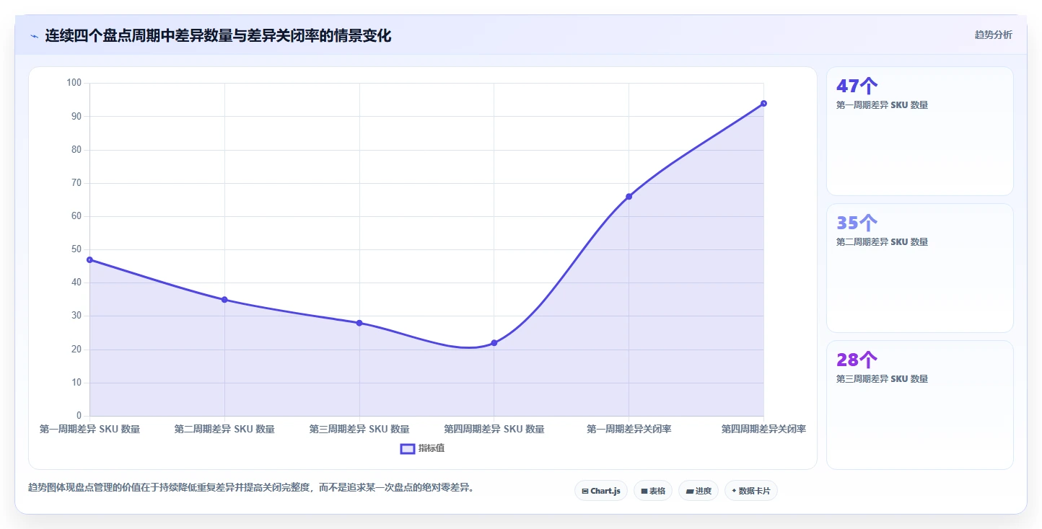Click the trend icon beside the title
This screenshot has width=1042, height=529.
[34, 36]
